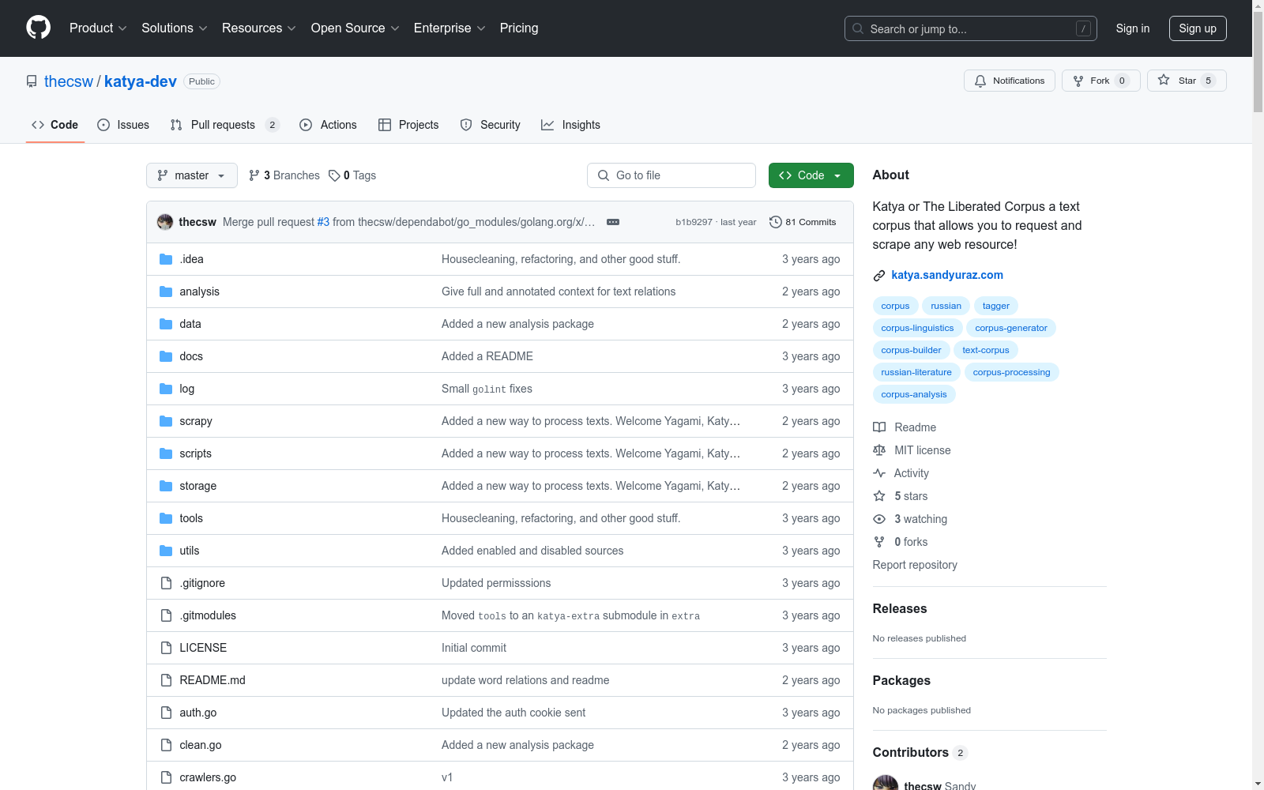Click the folder icon for scrapy
The height and width of the screenshot is (790, 1264).
click(x=166, y=421)
